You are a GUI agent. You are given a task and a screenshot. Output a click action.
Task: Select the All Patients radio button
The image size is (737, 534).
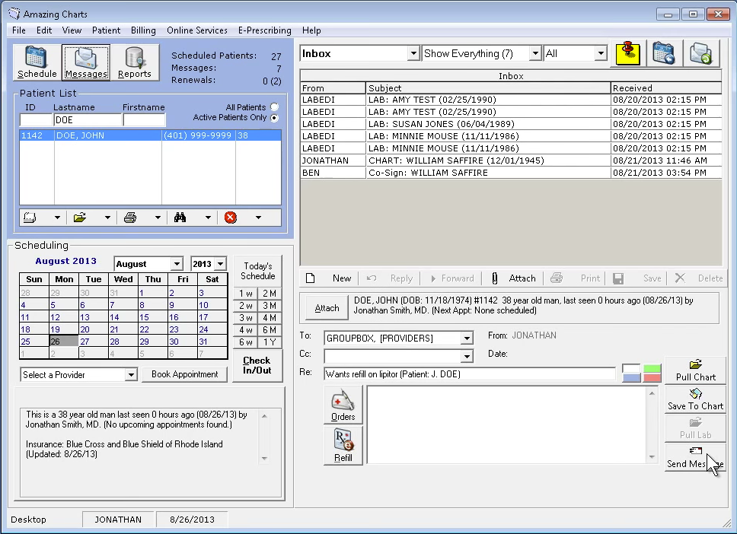[274, 107]
